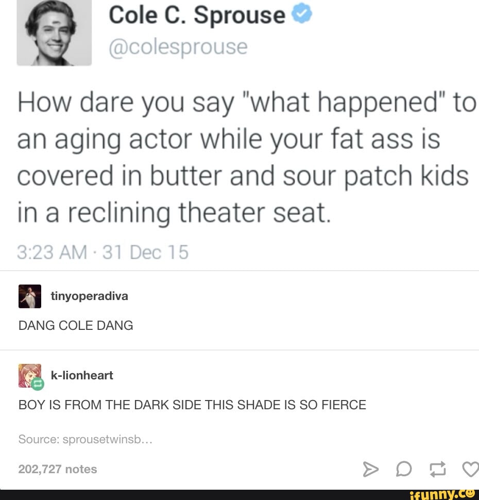Click the 3:23 AM · 31 Dec 15 timestamp
Image resolution: width=479 pixels, height=500 pixels.
click(102, 252)
